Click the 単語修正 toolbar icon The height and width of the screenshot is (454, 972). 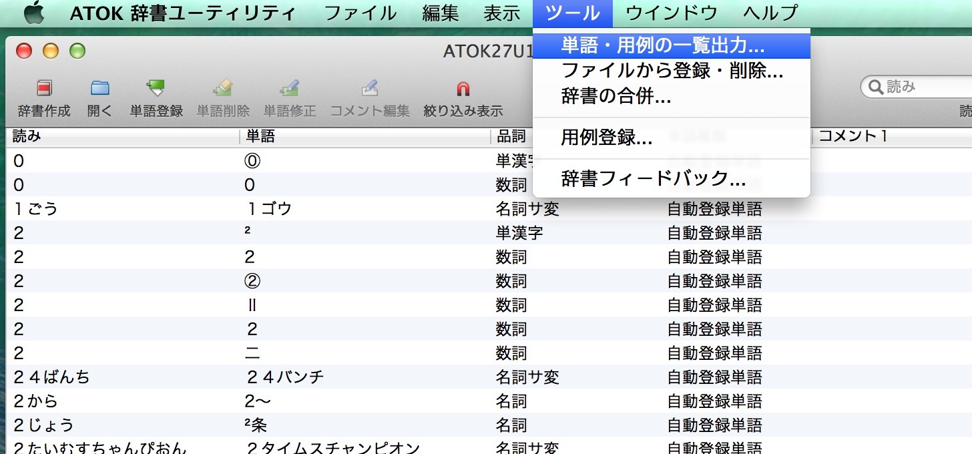pyautogui.click(x=290, y=88)
